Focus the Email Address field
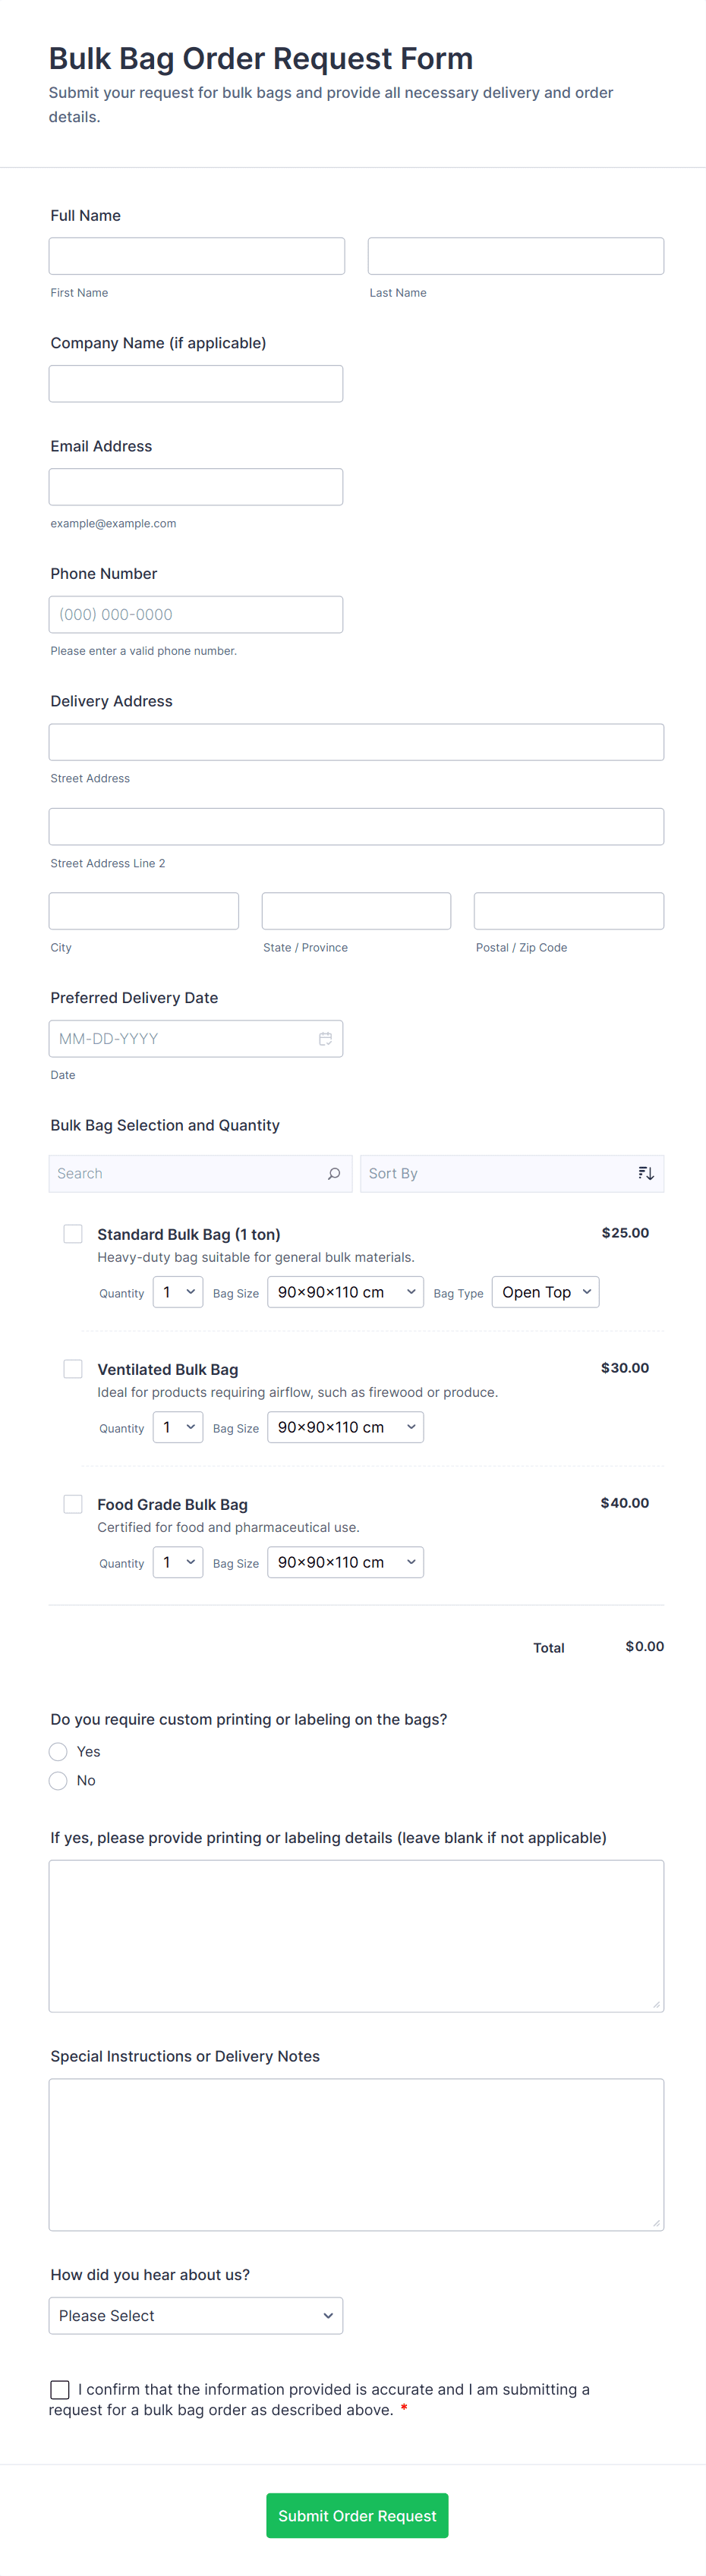706x2576 pixels. pyautogui.click(x=196, y=487)
